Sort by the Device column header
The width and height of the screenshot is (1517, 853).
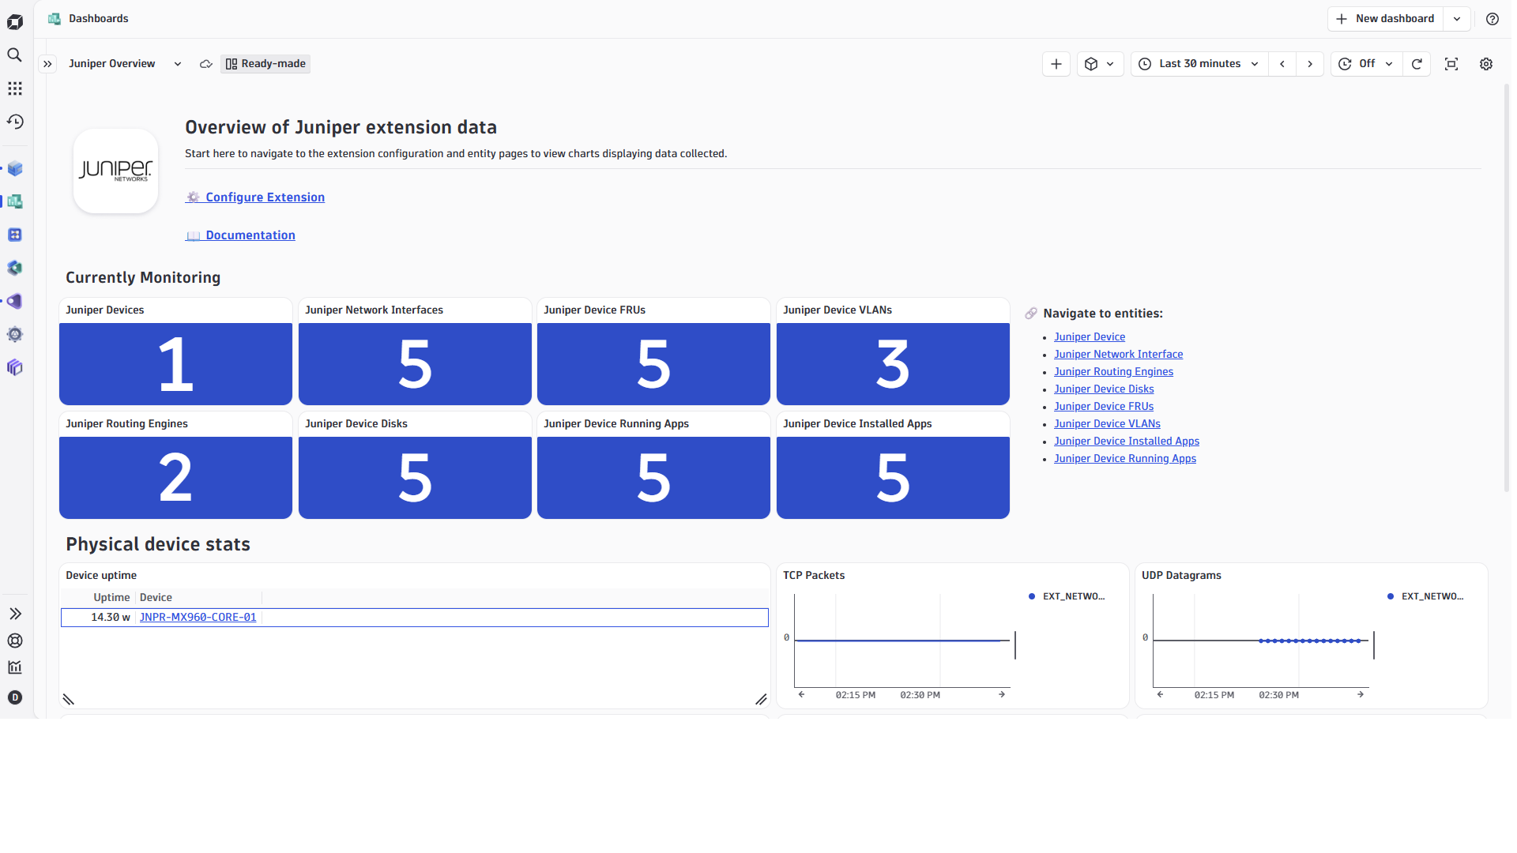click(x=156, y=598)
